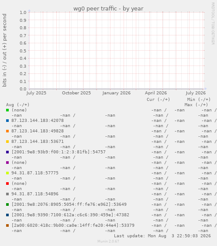The height and width of the screenshot is (246, 217).
Task: Select legend entry 87.123.144.183:49828
Action: click(38, 131)
